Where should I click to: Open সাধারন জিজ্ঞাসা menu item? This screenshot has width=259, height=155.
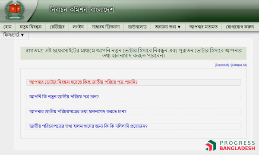106,27
